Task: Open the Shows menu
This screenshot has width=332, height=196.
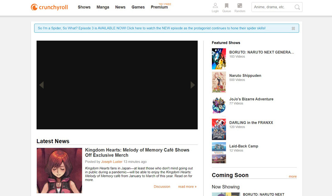Action: click(84, 7)
